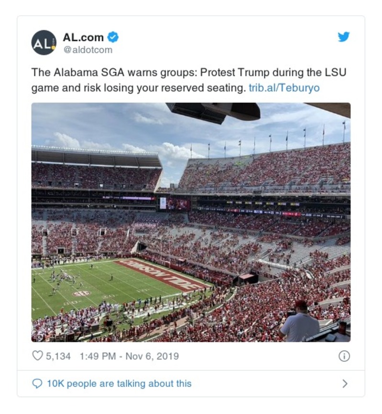This screenshot has width=382, height=414.
Task: Click the speech bubble conversation icon
Action: 37,383
